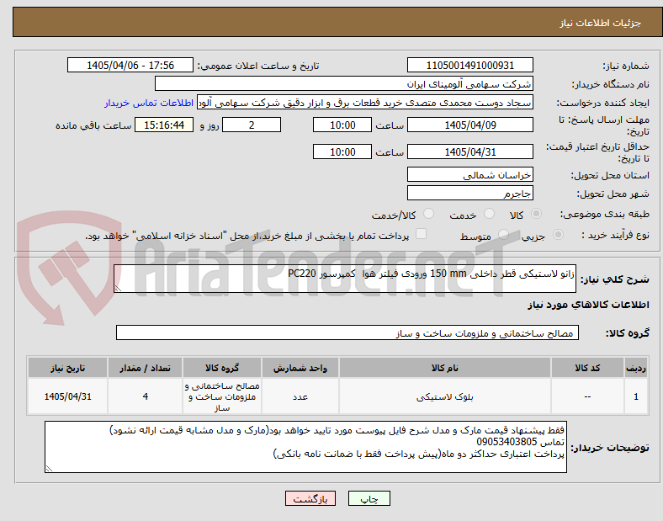Click the چاپ print button
Image resolution: width=663 pixels, height=521 pixels.
(x=369, y=498)
